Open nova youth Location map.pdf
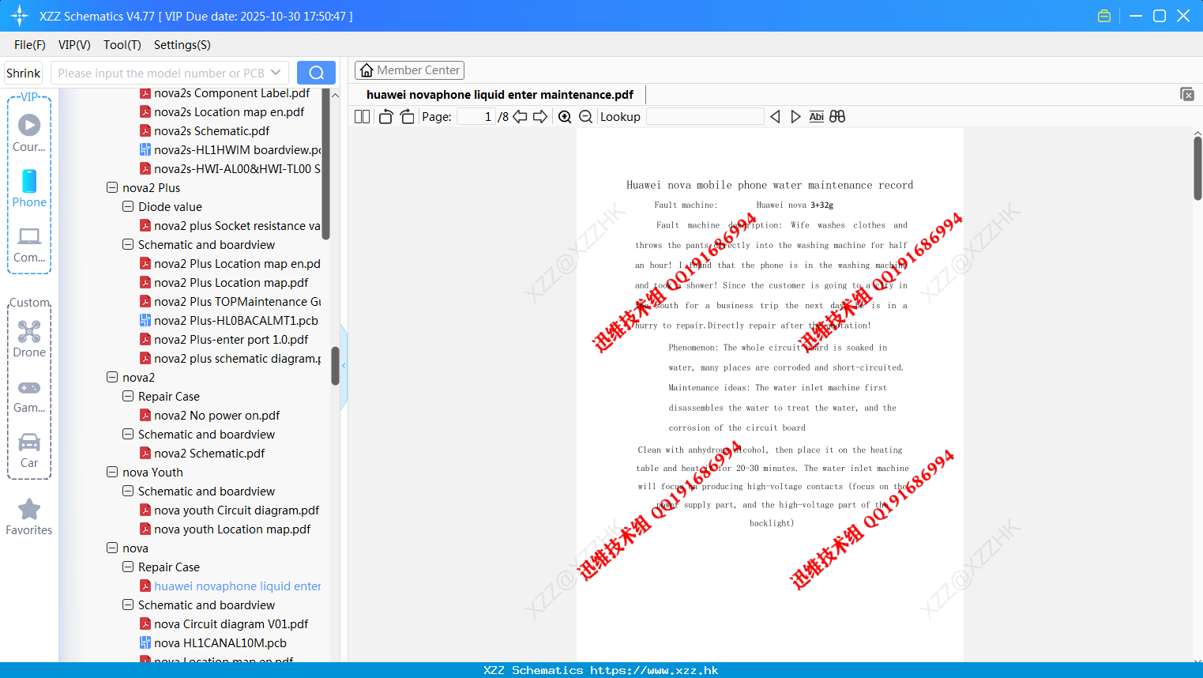 click(232, 529)
